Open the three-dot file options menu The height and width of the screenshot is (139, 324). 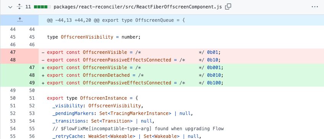[x=315, y=7]
